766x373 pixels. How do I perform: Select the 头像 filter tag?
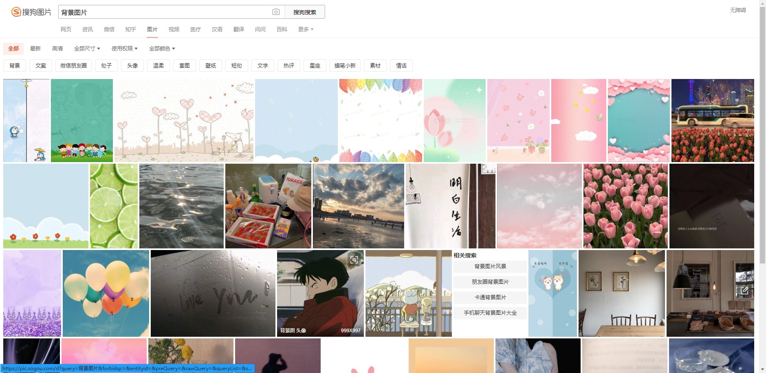tap(132, 66)
